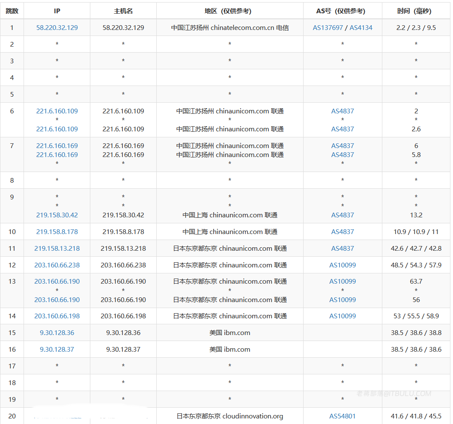Select time value 42.6 / 42.7 / 42.8
Viewport: 453px width, 424px height.
coord(416,249)
